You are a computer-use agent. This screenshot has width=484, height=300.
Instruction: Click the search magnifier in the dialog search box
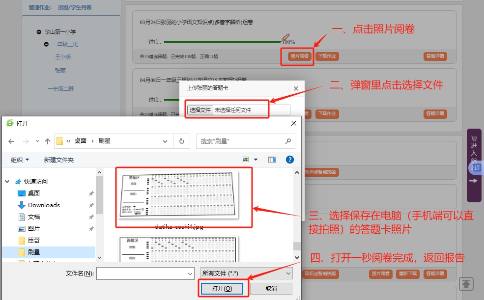(288, 141)
